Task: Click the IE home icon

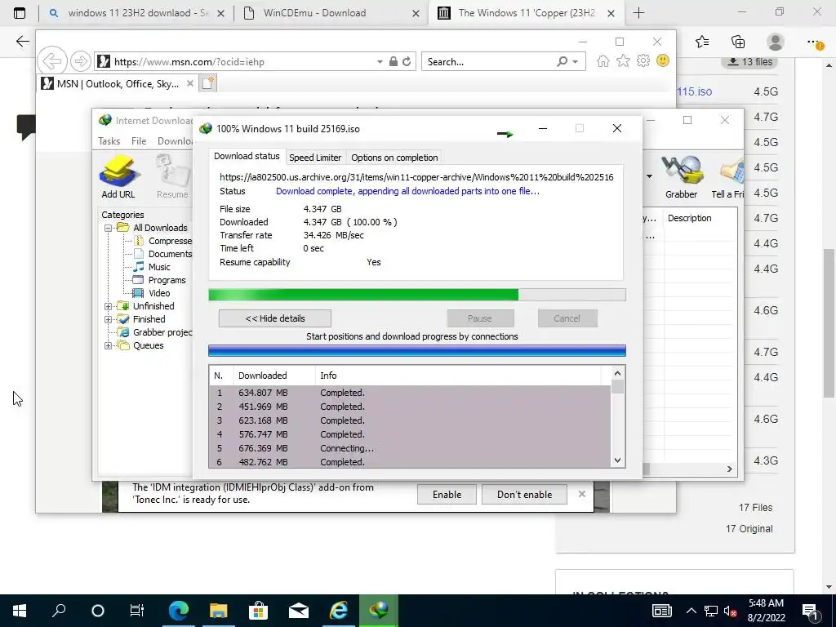Action: (603, 61)
